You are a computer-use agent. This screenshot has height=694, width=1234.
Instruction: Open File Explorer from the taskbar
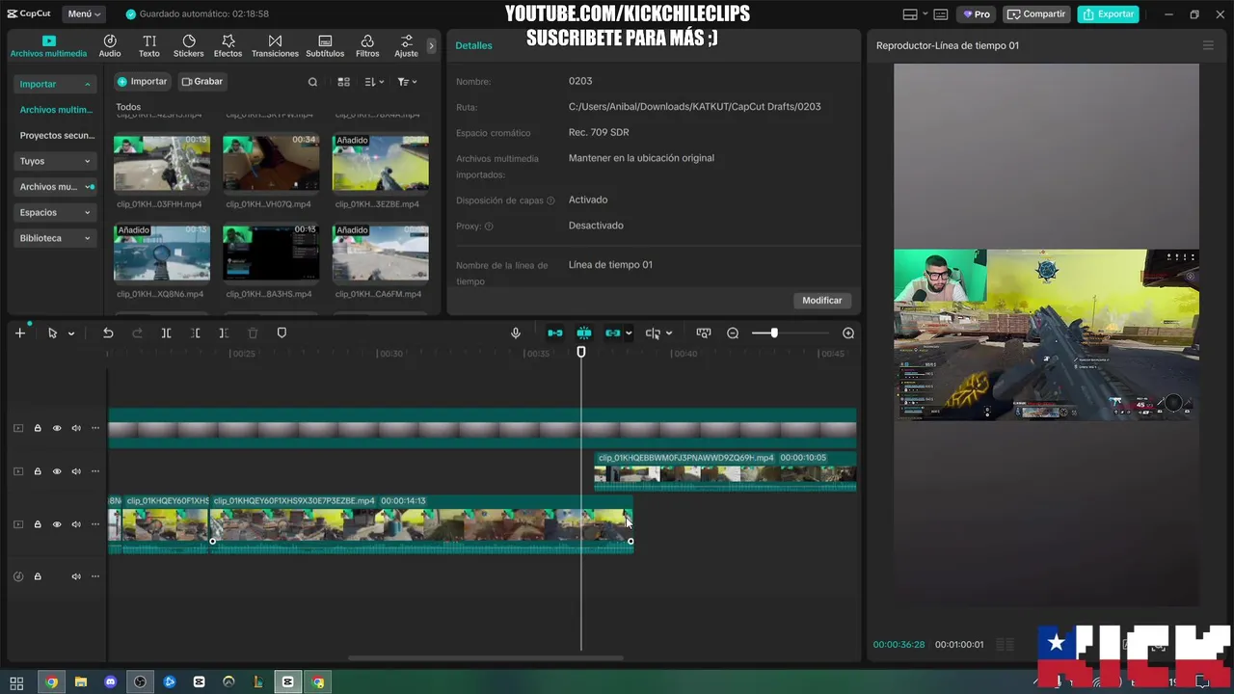click(81, 682)
